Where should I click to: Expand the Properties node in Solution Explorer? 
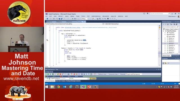point(165,33)
